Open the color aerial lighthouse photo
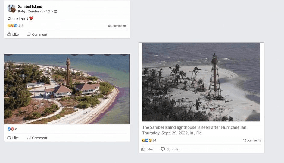The width and height of the screenshot is (284, 163). click(67, 89)
